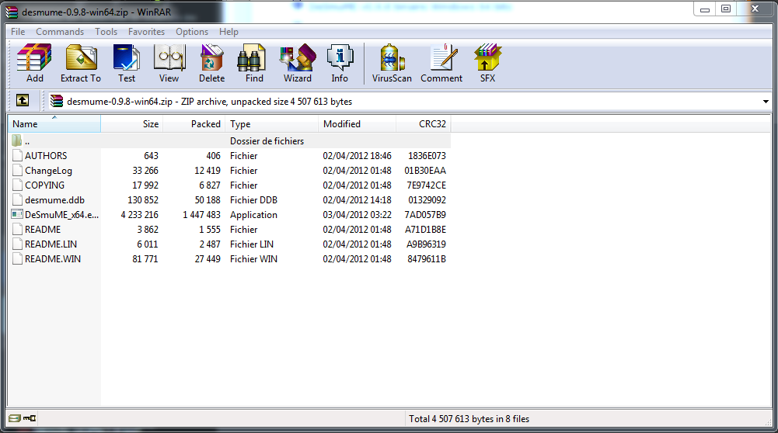Click CRC32 value 1836E073

coord(427,156)
